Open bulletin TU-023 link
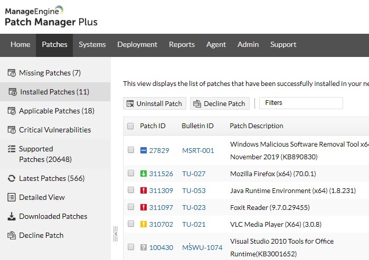This screenshot has width=369, height=260. [194, 208]
